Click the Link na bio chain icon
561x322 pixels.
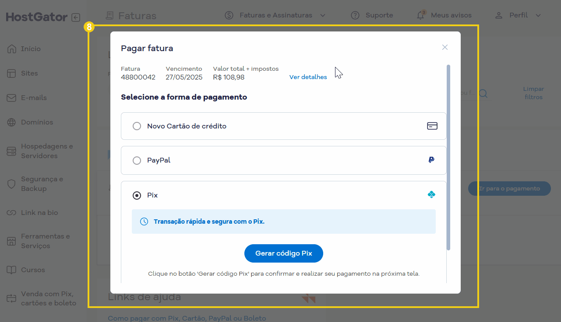[x=11, y=213]
